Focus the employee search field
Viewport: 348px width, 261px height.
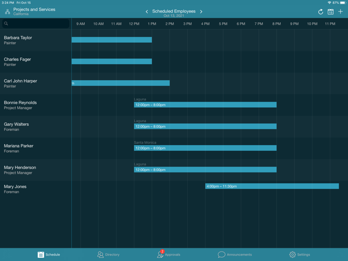click(36, 23)
